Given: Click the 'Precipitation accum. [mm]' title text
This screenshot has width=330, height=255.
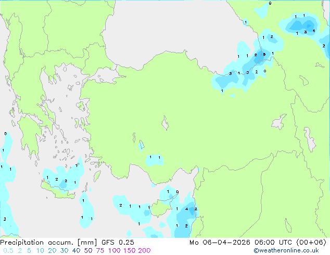Looking at the screenshot, I should pyautogui.click(x=48, y=243).
